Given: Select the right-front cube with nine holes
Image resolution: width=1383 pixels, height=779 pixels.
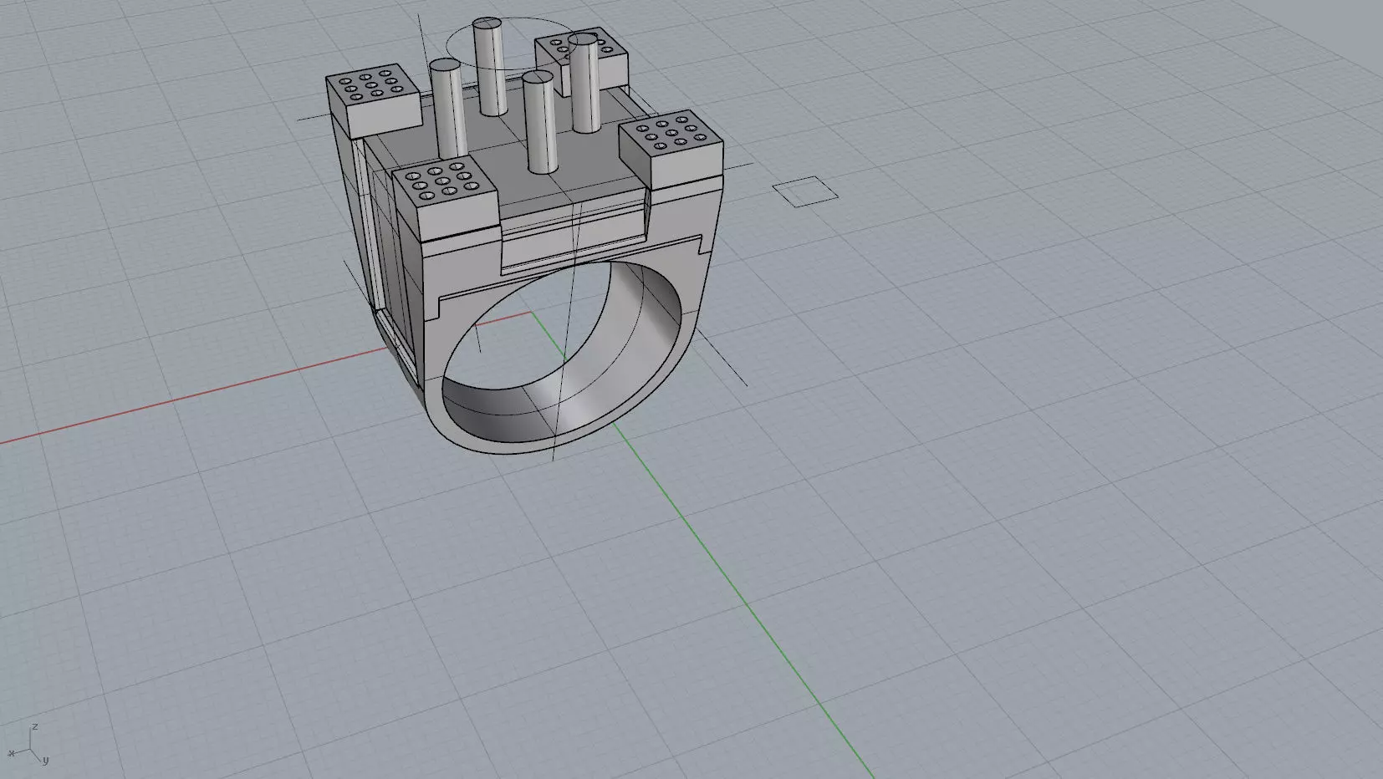Looking at the screenshot, I should (x=673, y=148).
